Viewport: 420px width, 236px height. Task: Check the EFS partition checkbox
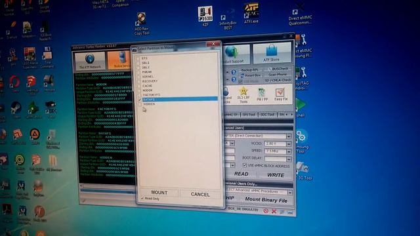click(x=138, y=58)
